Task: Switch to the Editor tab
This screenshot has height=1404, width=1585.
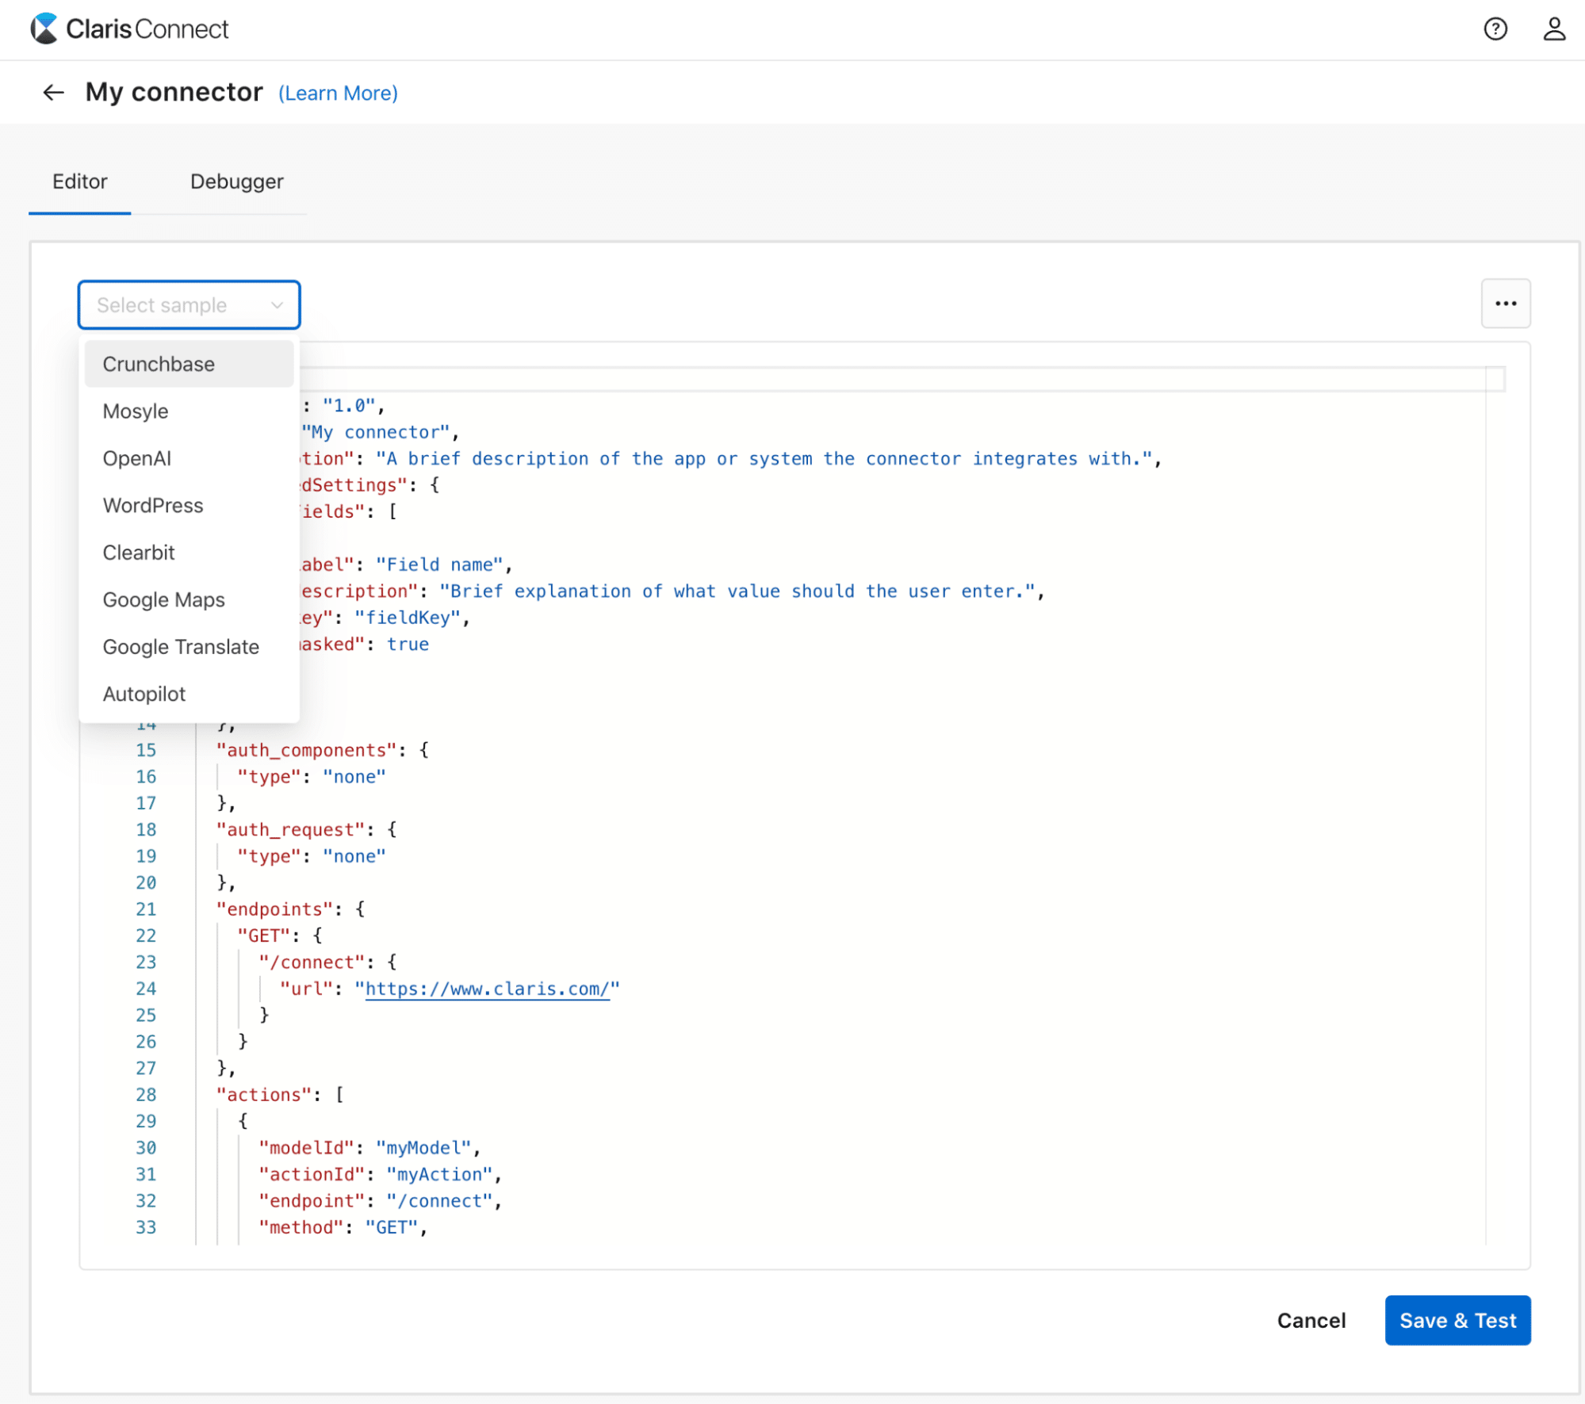Action: [x=80, y=182]
